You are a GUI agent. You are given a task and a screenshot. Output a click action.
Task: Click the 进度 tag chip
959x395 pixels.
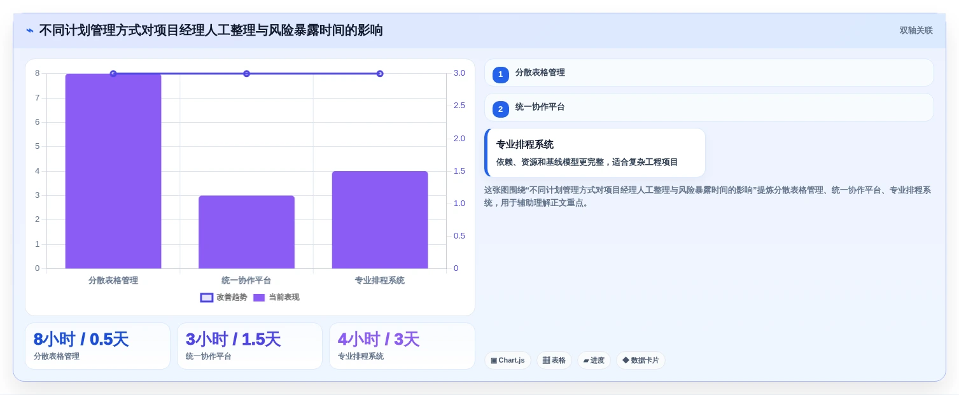click(594, 361)
